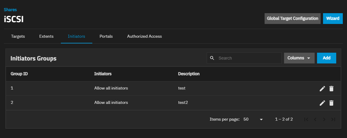The width and height of the screenshot is (347, 138).
Task: Click the search magnifier icon
Action: click(212, 58)
